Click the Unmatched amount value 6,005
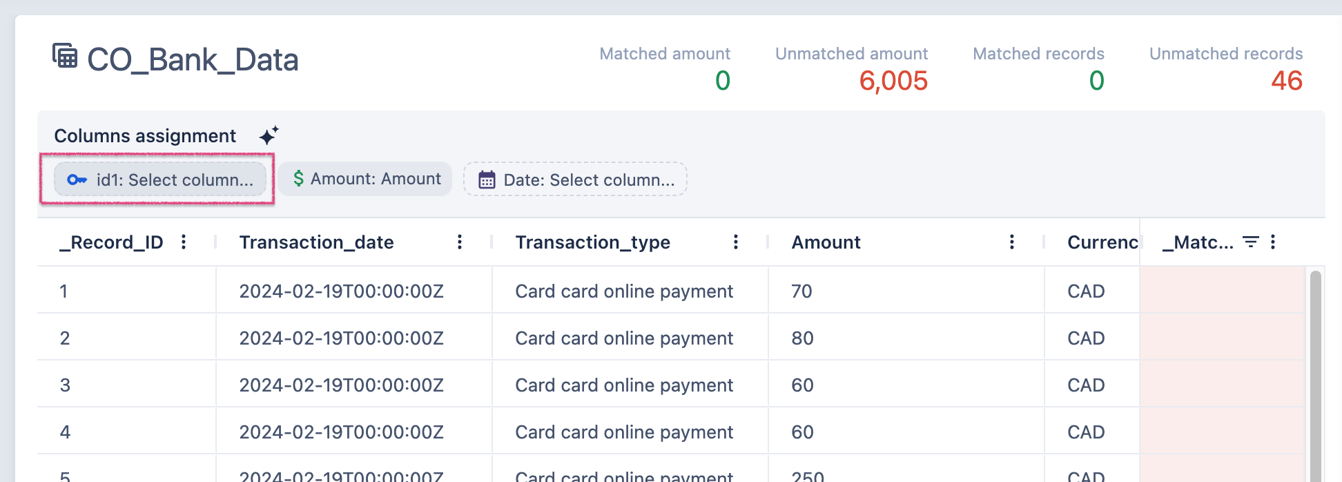 pyautogui.click(x=893, y=81)
